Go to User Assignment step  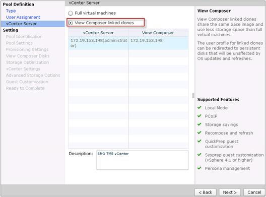[23, 17]
